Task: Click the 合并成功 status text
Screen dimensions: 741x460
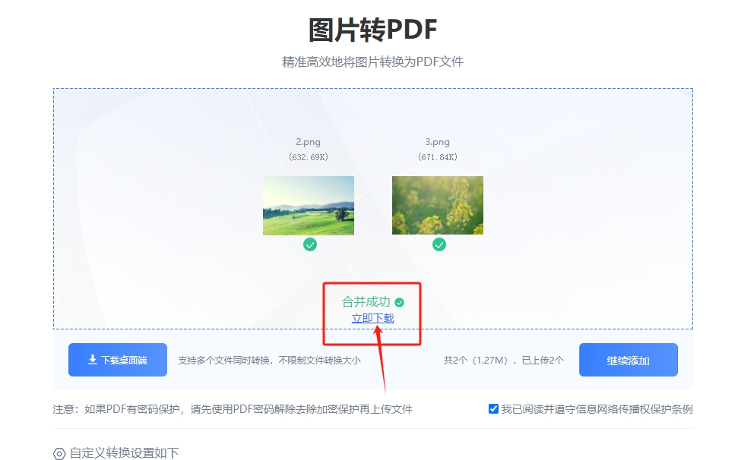Action: pyautogui.click(x=366, y=302)
